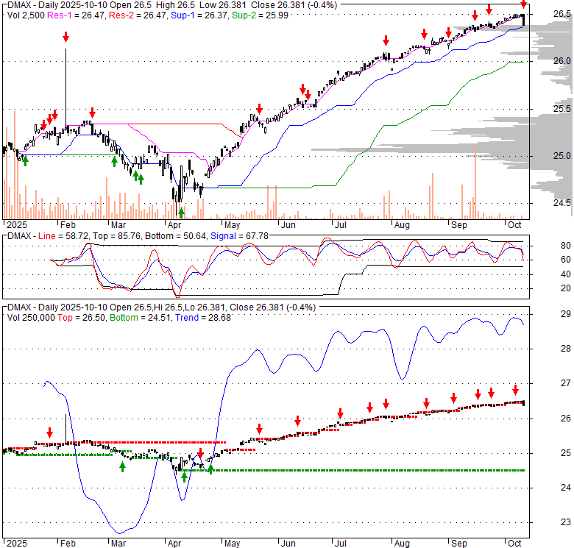574x548 pixels.
Task: Click the last red arrow in October on the bottom chart
Action: pos(515,390)
